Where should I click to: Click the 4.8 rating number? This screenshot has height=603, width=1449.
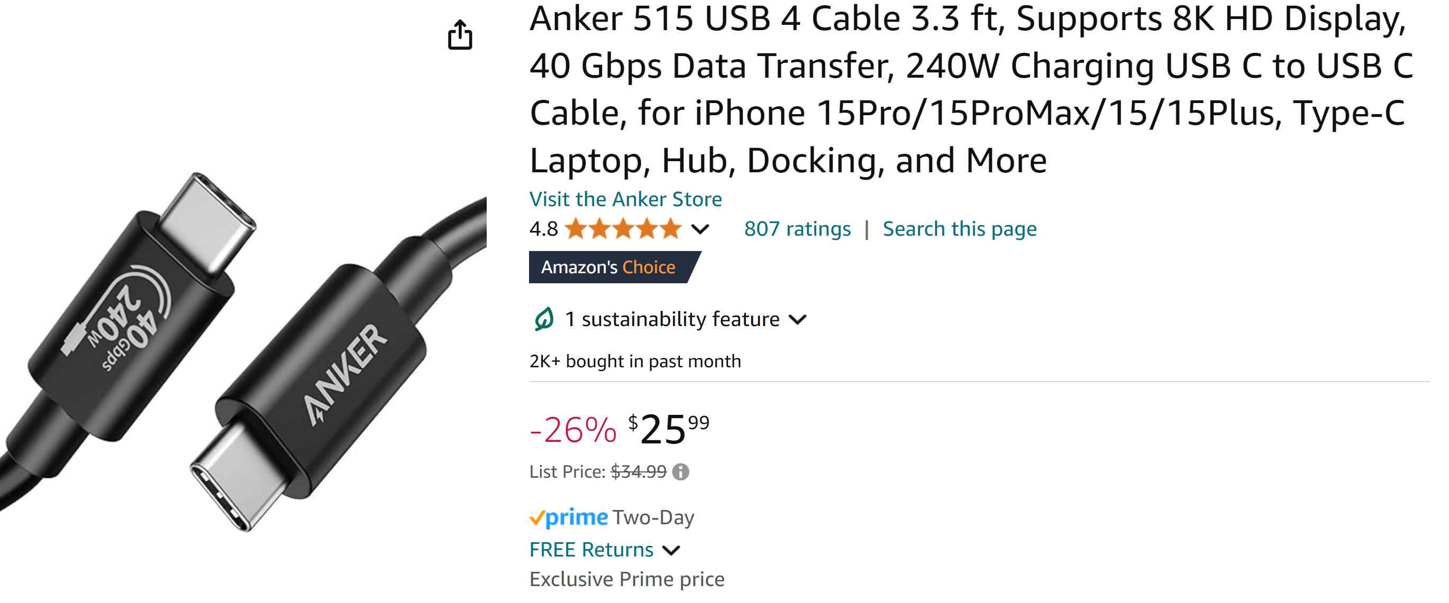pos(543,229)
